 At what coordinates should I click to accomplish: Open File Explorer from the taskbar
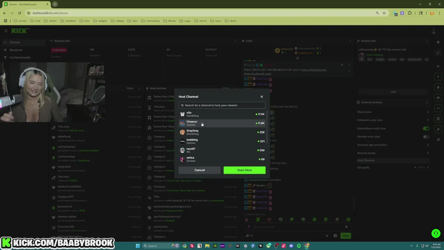coord(207,246)
